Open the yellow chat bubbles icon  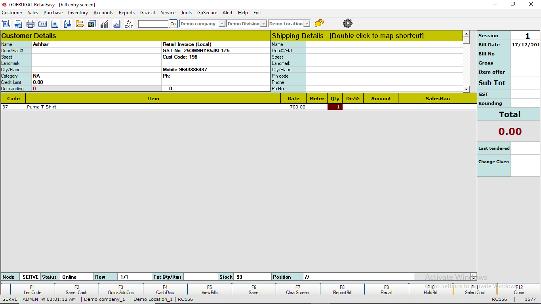pos(319,23)
